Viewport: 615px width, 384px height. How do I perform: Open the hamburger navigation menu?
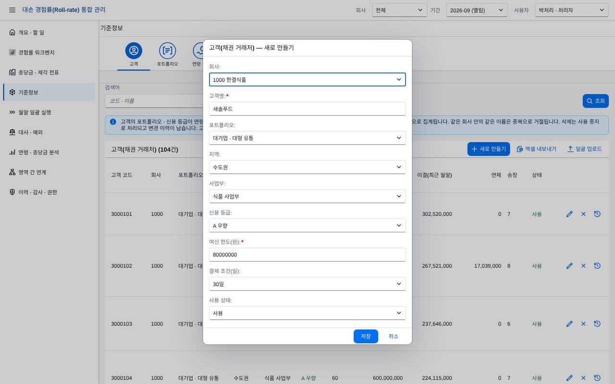(x=12, y=10)
